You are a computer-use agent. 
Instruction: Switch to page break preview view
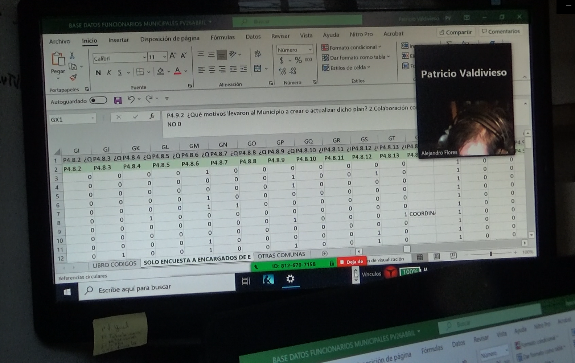[453, 256]
